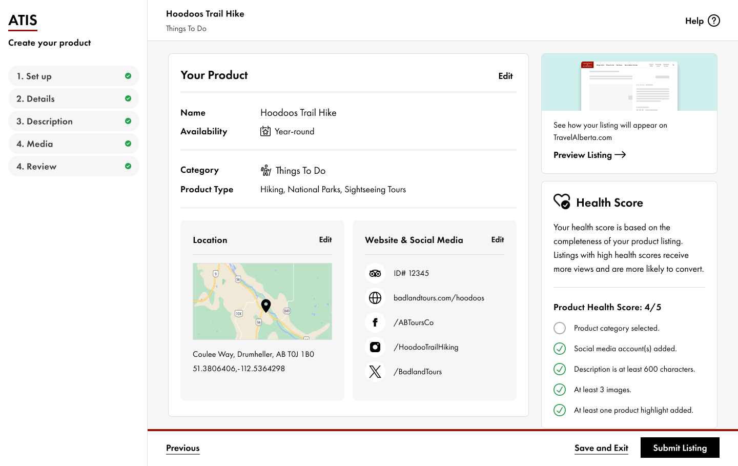Click green check beside Details step
Screen dimensions: 738x466
pyautogui.click(x=128, y=98)
